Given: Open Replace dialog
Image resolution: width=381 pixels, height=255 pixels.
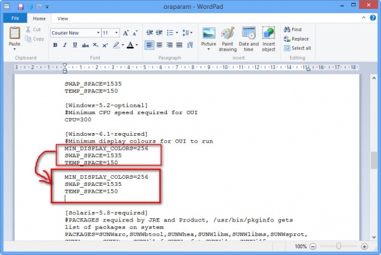Looking at the screenshot, I should [x=296, y=39].
